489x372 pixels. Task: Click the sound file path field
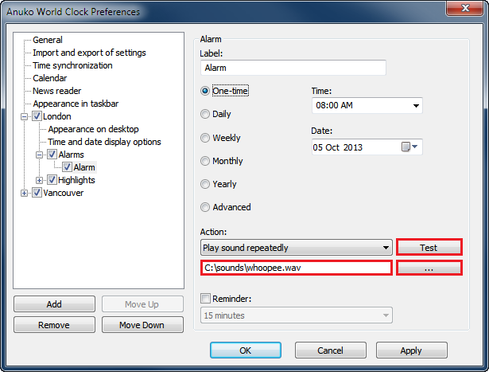coord(296,268)
